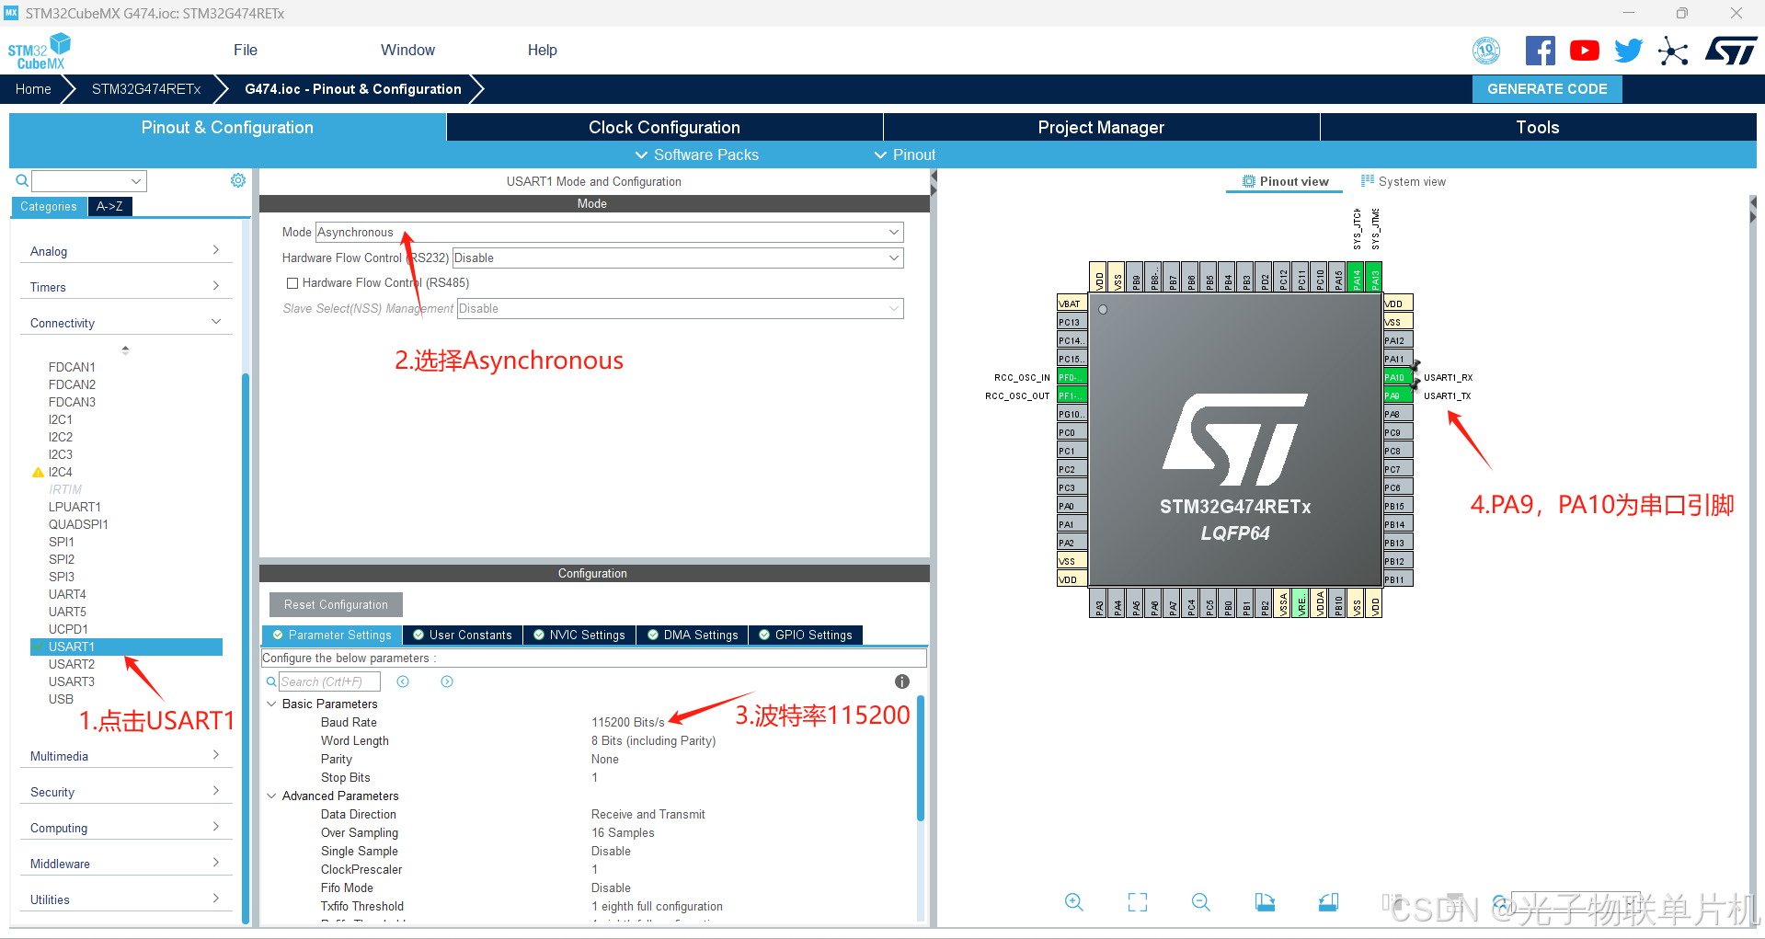1765x939 pixels.
Task: Enable Hardware Flow Control (RS485) checkbox
Action: pyautogui.click(x=292, y=283)
